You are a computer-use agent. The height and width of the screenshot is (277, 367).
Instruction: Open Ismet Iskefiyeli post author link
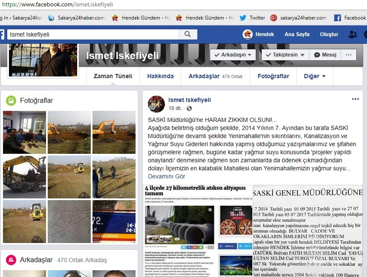tap(190, 100)
